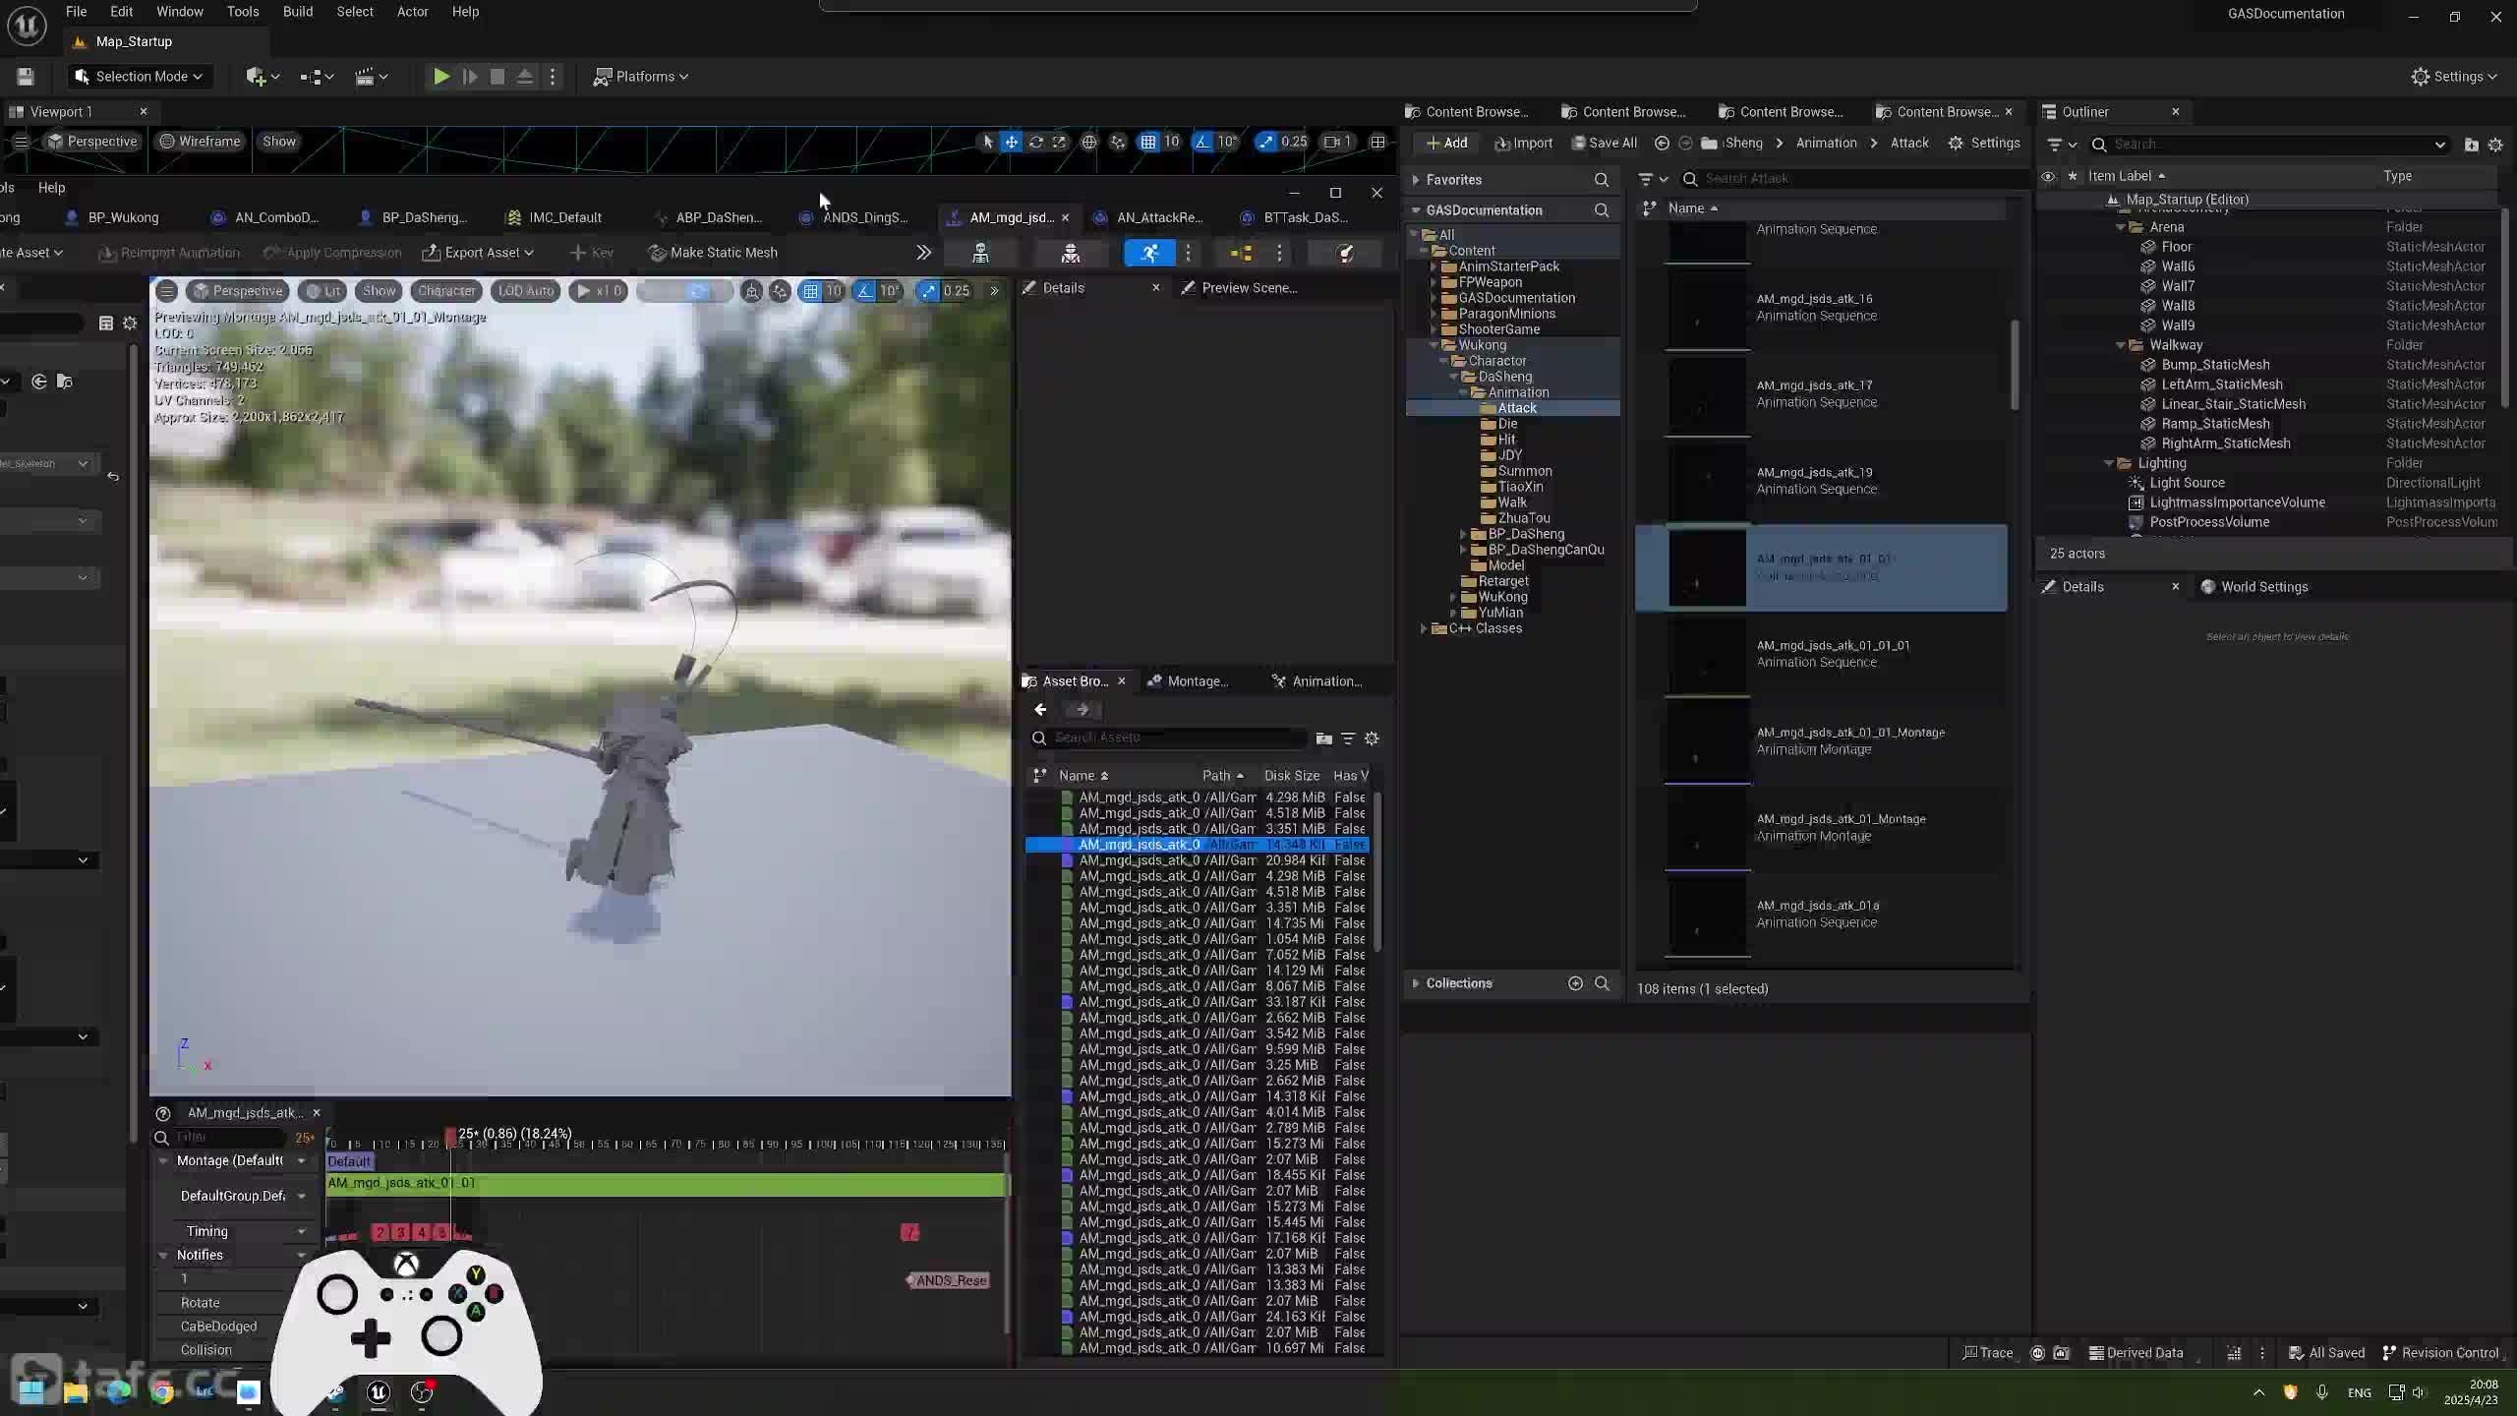
Task: Click Import in Content Browser
Action: (x=1523, y=144)
